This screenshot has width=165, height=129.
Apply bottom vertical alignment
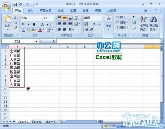70,18
